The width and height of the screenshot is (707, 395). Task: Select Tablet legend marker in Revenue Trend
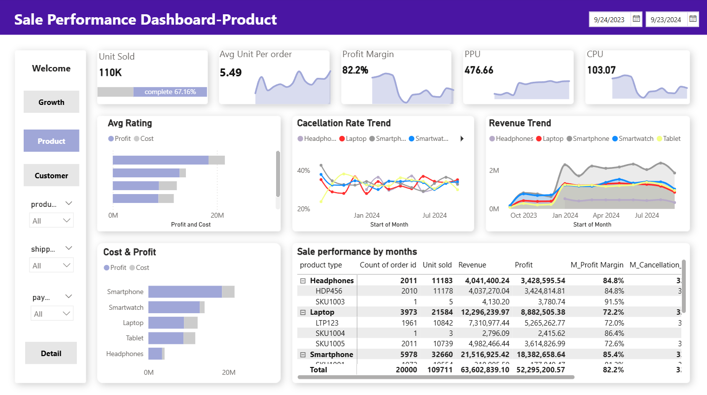coord(659,139)
